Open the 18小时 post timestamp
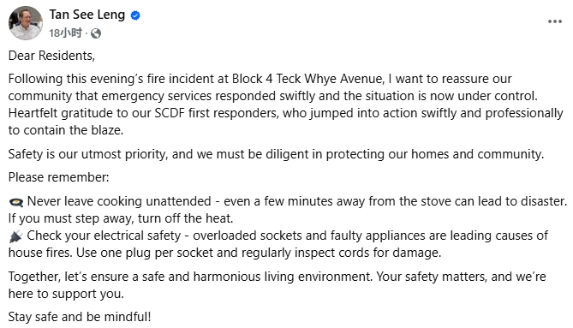This screenshot has width=573, height=328. click(65, 33)
